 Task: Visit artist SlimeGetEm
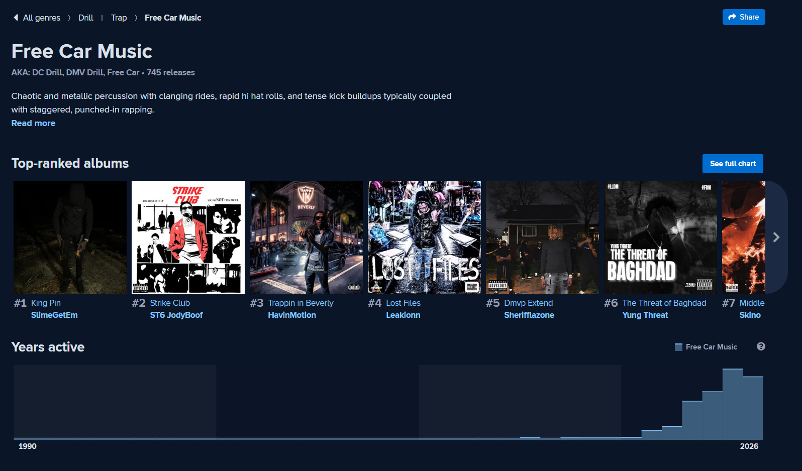[54, 315]
